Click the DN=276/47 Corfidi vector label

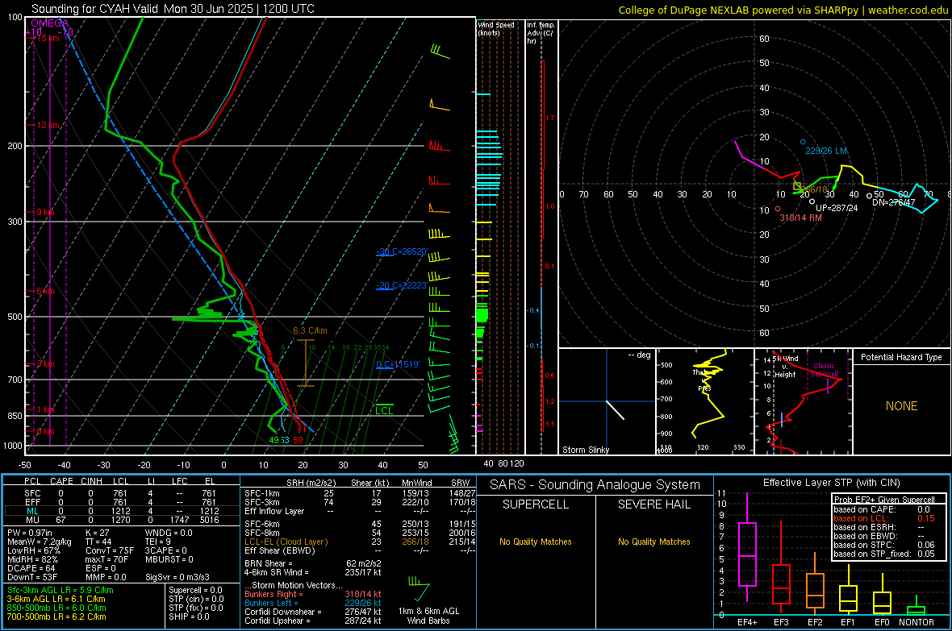893,202
